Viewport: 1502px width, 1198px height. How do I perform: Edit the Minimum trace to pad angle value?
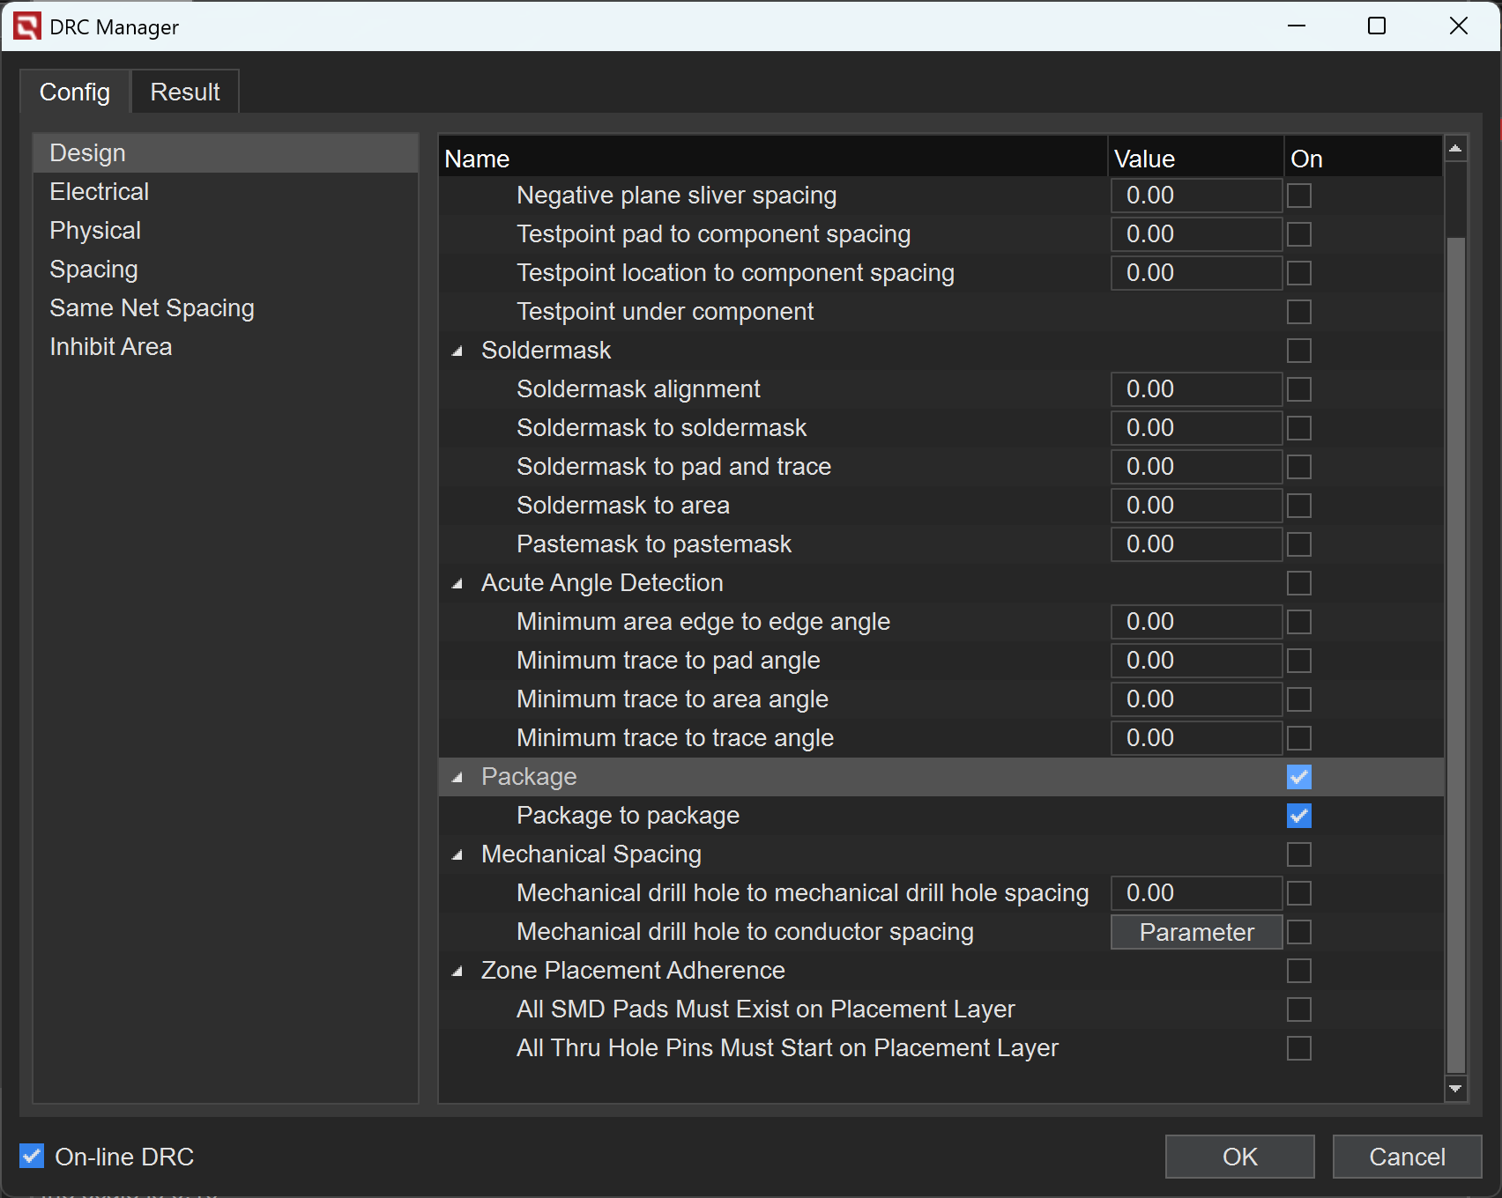[x=1195, y=661]
